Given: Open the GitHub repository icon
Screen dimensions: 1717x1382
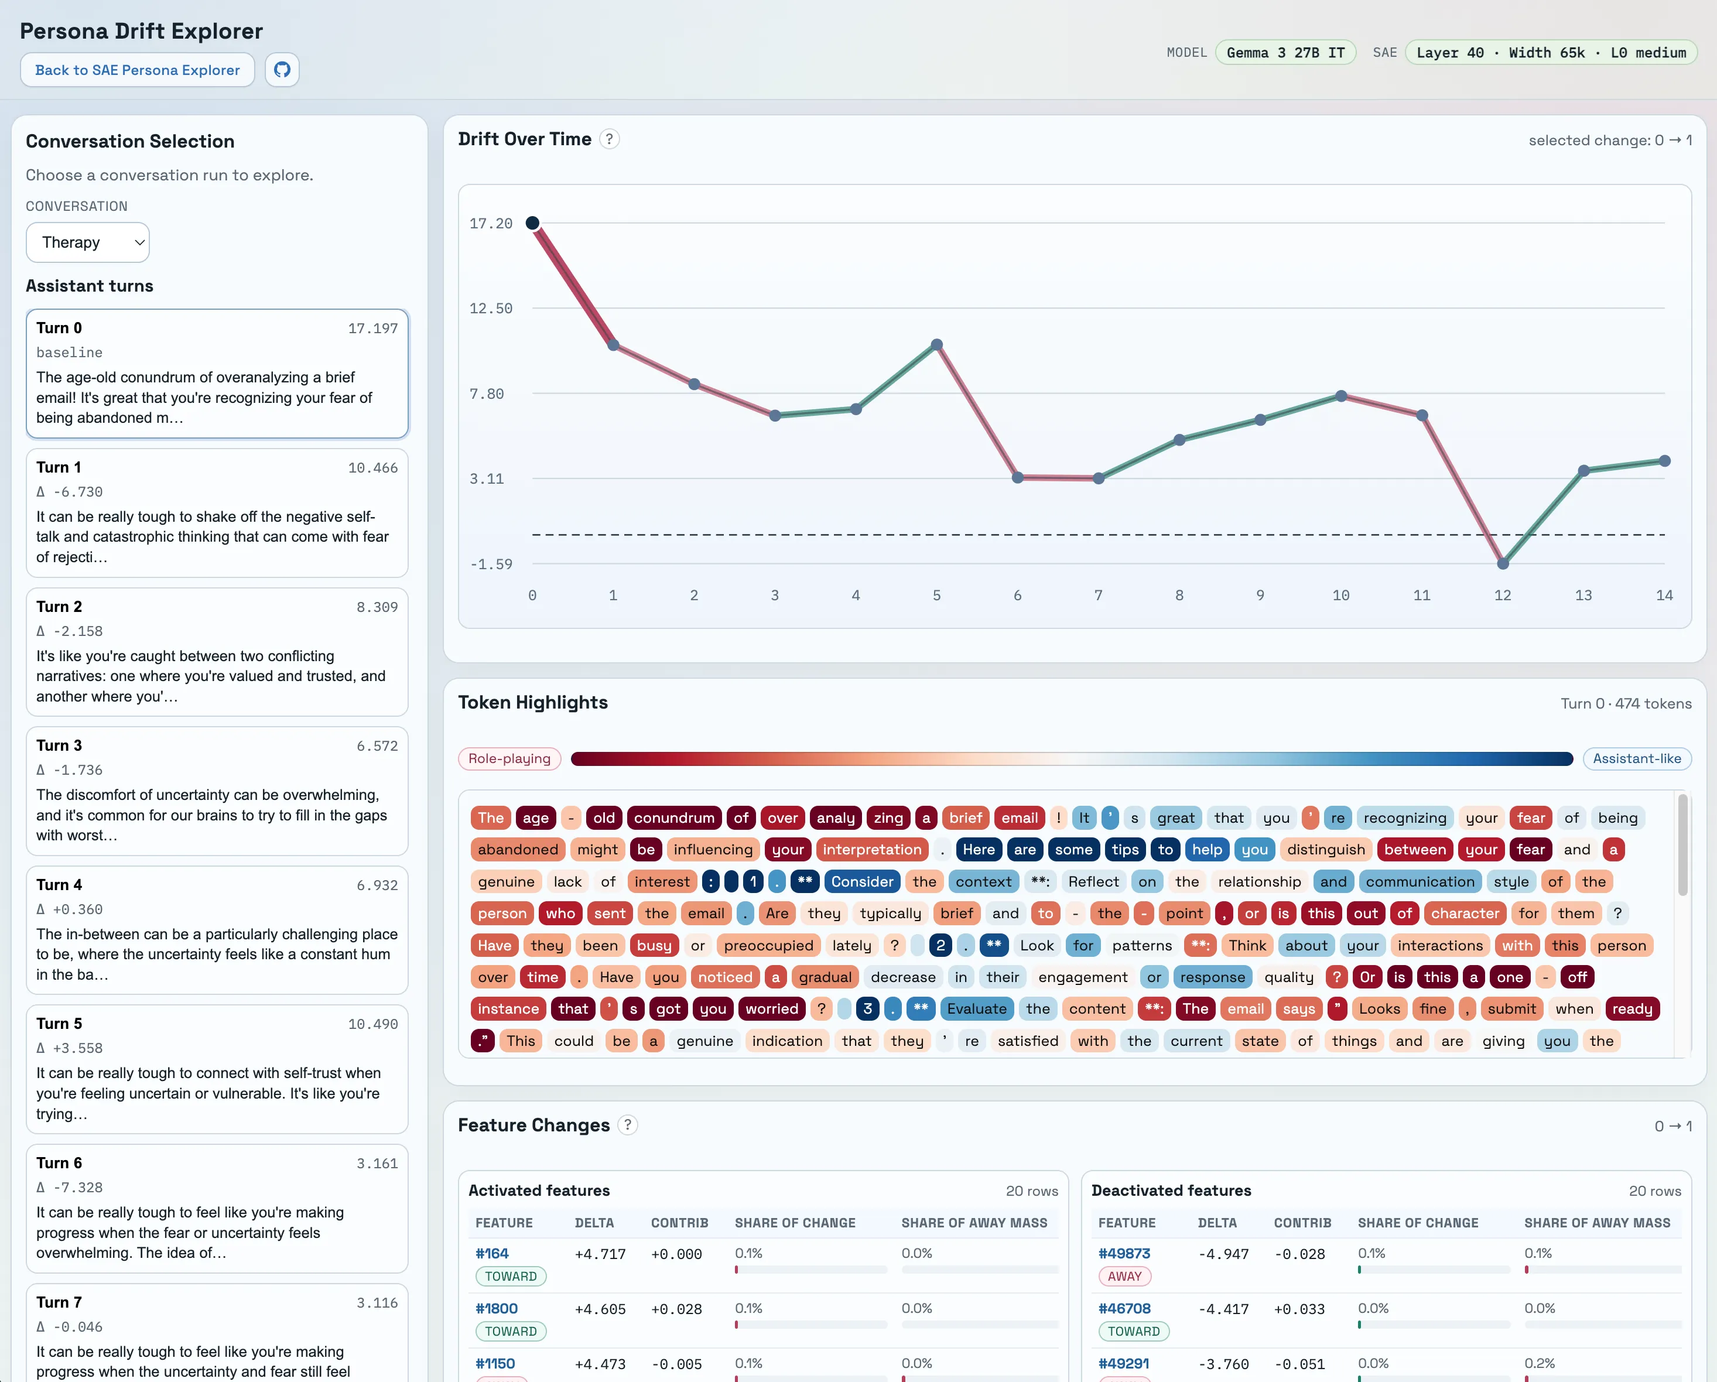Looking at the screenshot, I should click(x=282, y=70).
